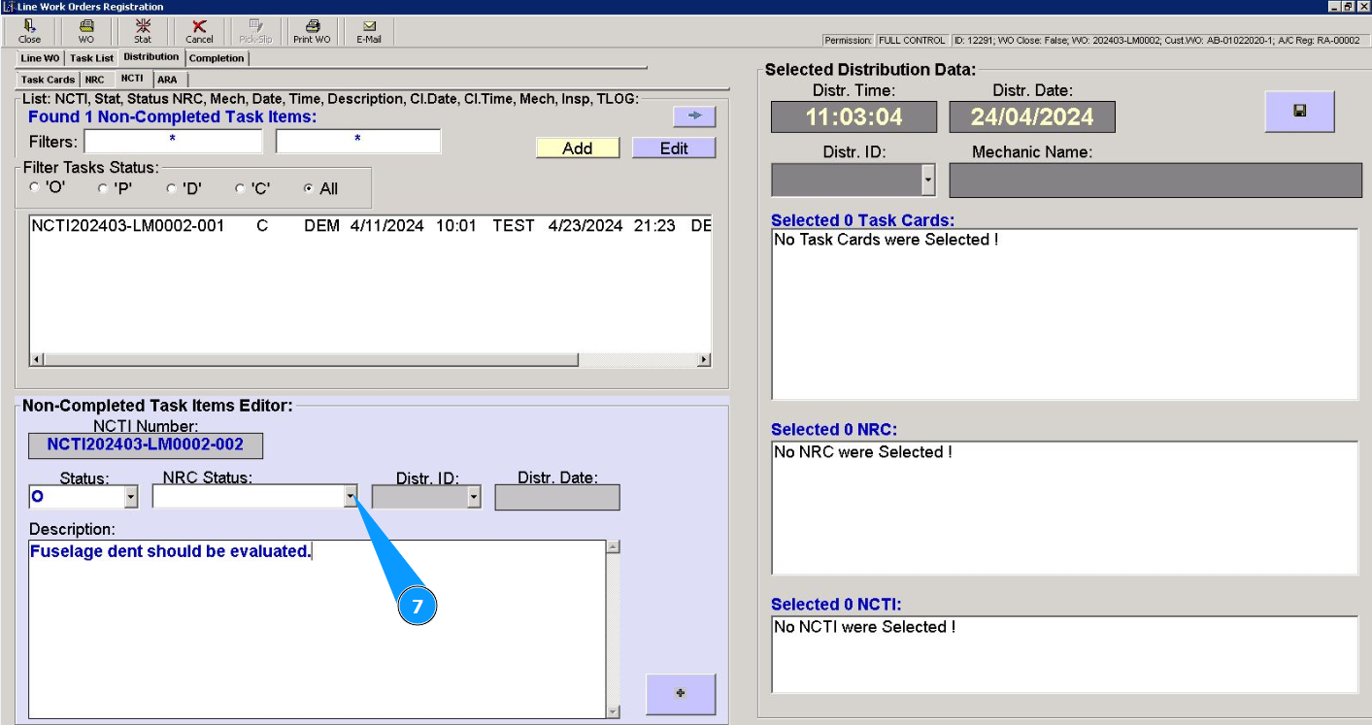1372x725 pixels.
Task: Open the Status dropdown in the editor
Action: click(131, 497)
